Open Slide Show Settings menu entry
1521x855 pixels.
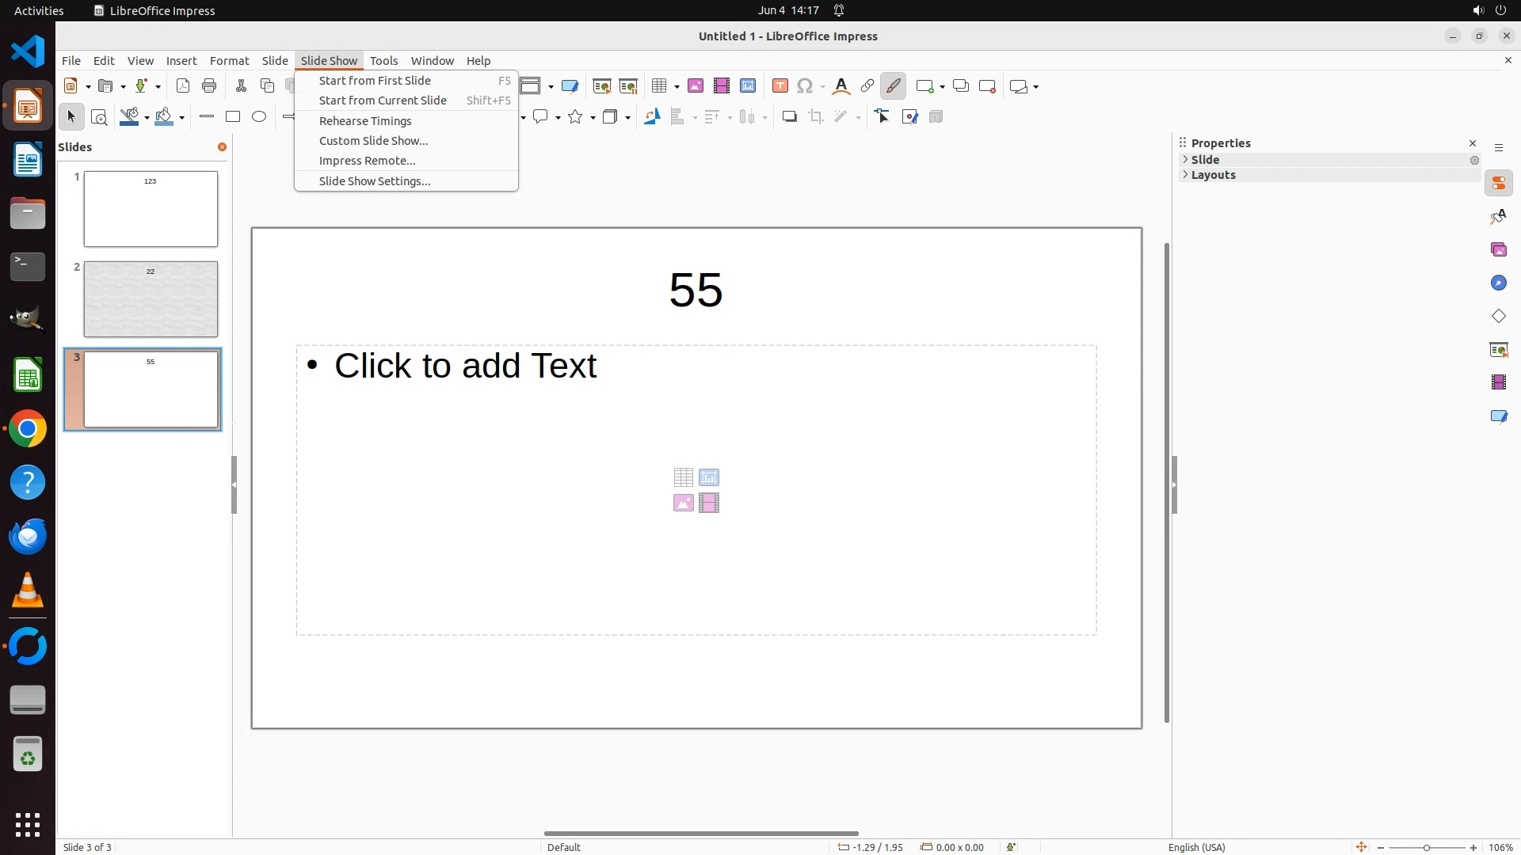coord(375,181)
